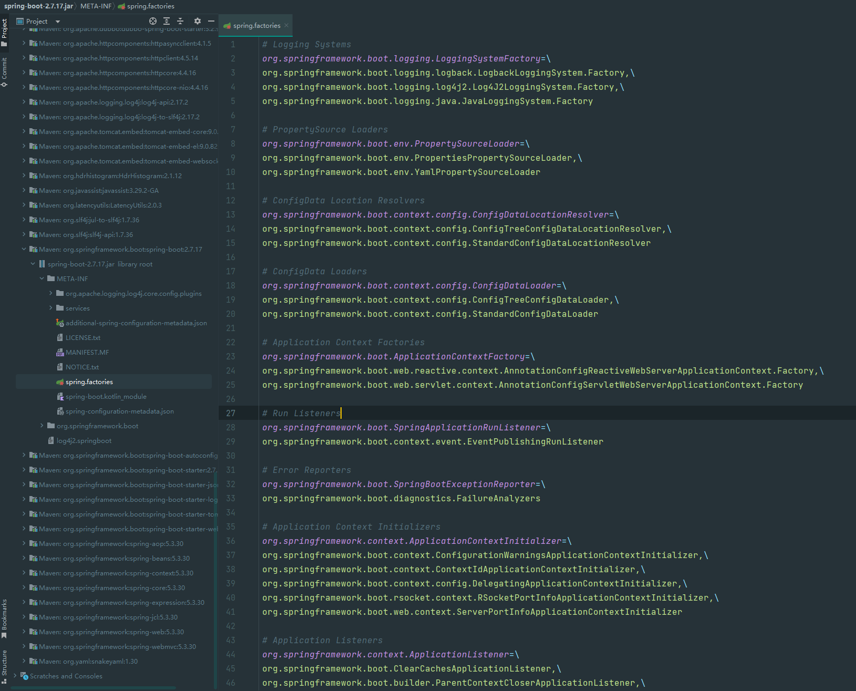Click the StandardConfigDataLoader line
This screenshot has height=691, width=856.
coord(430,314)
